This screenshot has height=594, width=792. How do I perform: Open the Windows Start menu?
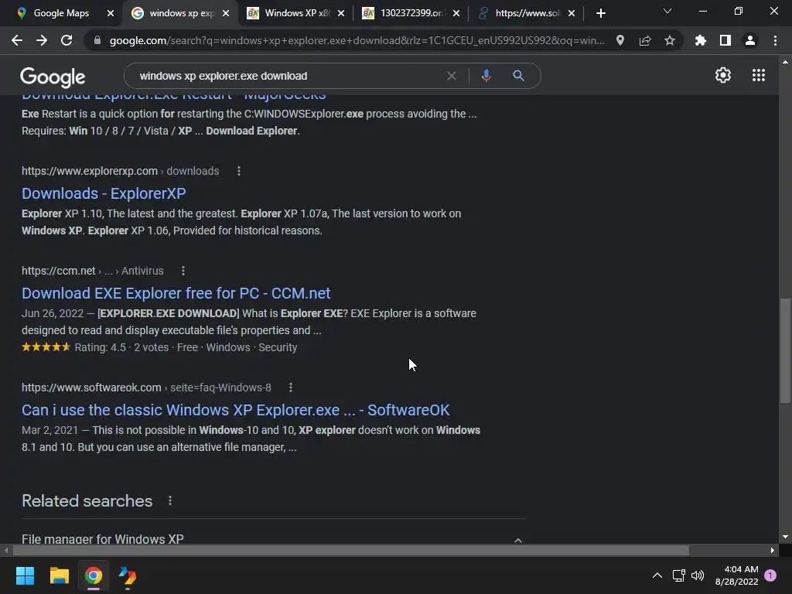25,575
